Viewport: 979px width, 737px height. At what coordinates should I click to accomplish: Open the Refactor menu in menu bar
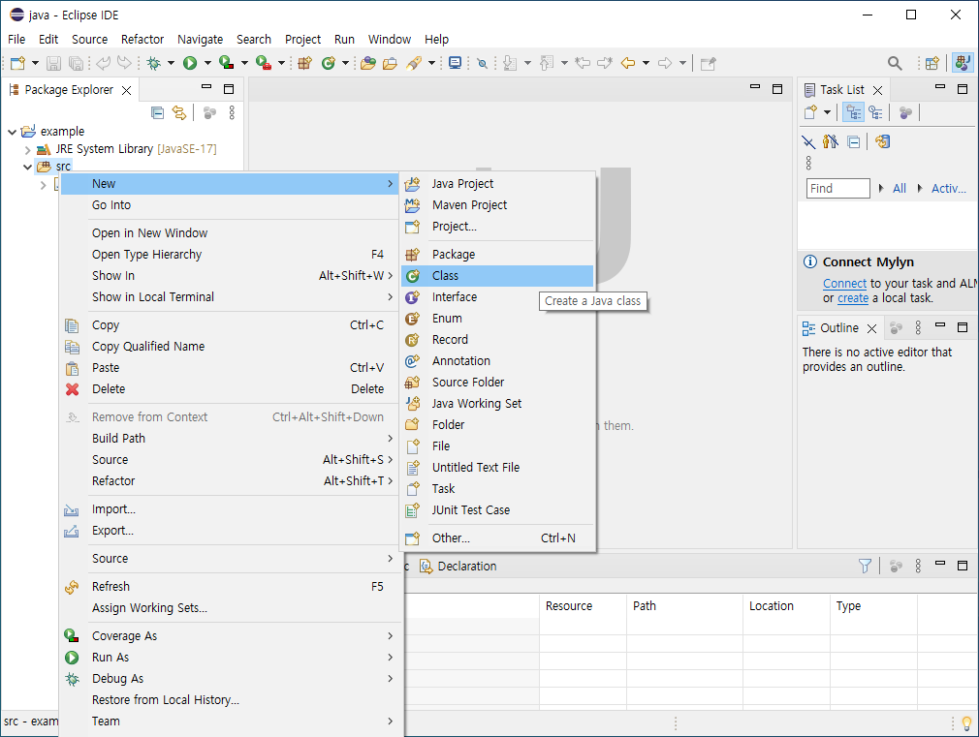click(142, 40)
